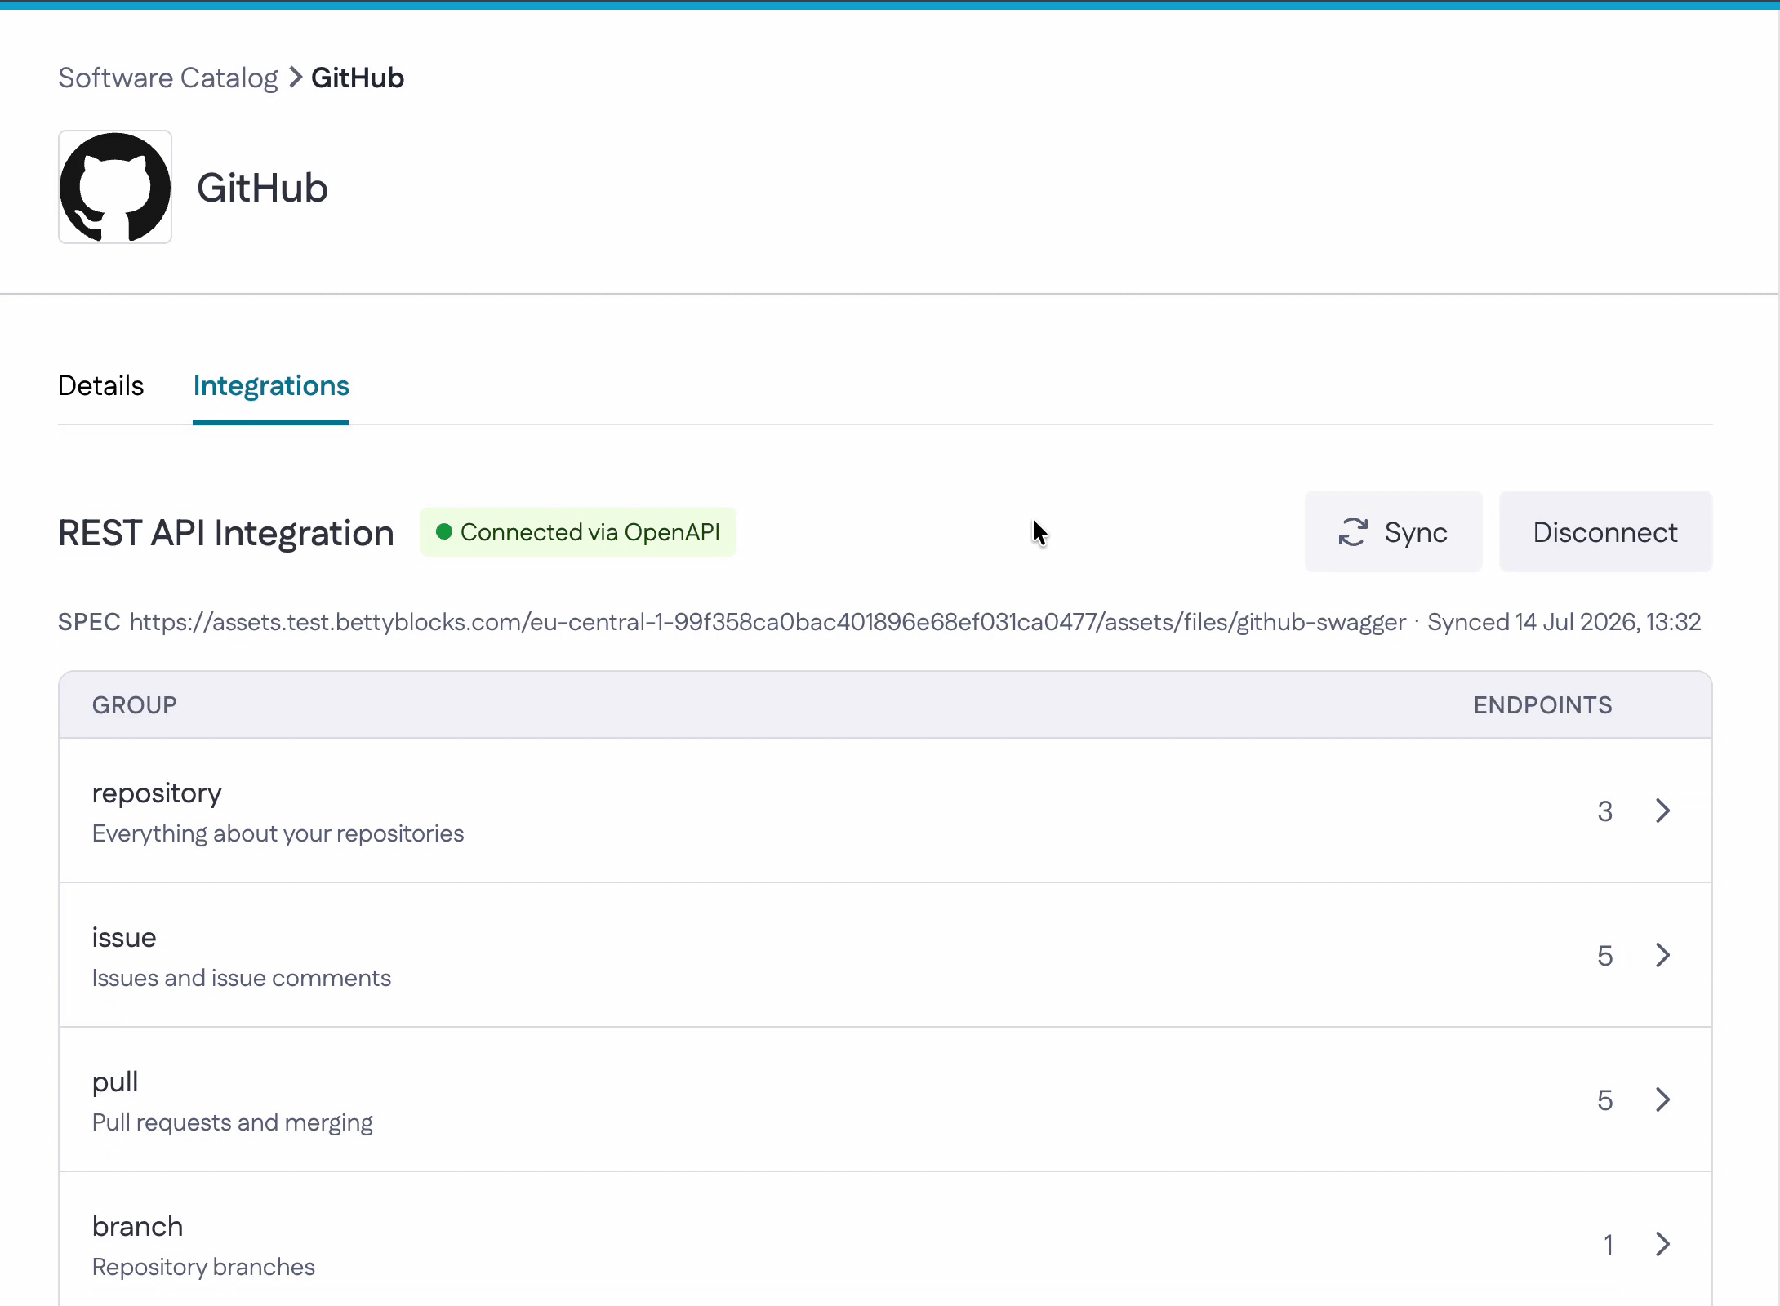1780x1306 pixels.
Task: Click the github-swagger spec URL
Action: 768,622
